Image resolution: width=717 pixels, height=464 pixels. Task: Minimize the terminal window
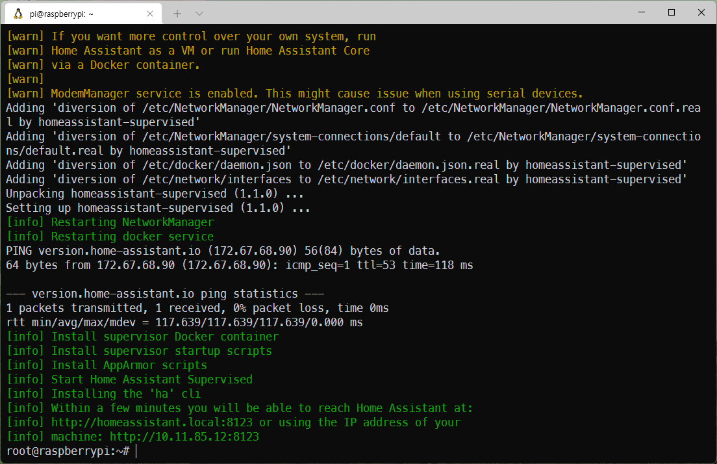pyautogui.click(x=642, y=12)
